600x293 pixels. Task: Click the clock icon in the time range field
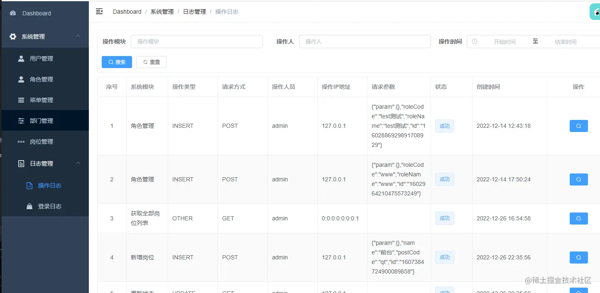475,42
